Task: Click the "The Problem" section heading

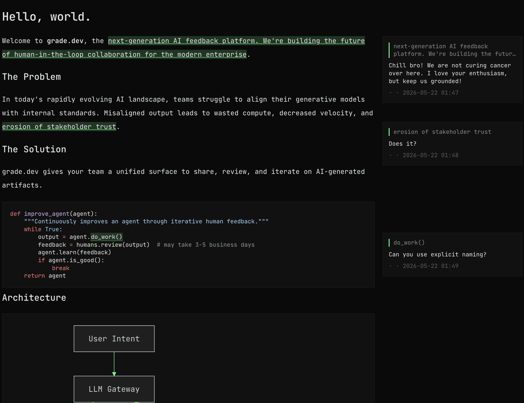Action: point(32,77)
